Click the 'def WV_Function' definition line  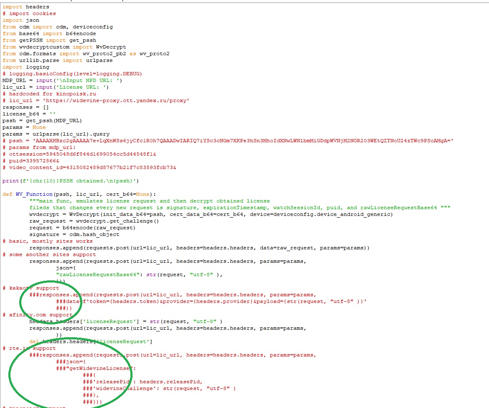(79, 195)
